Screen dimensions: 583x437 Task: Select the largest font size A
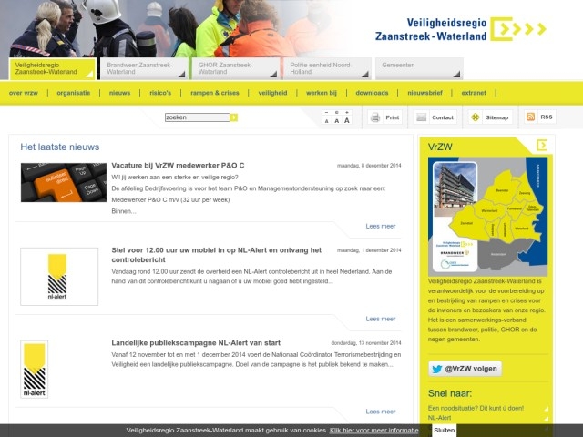tap(346, 119)
